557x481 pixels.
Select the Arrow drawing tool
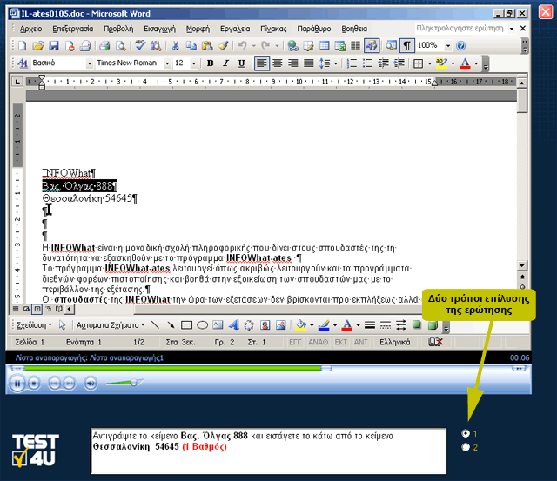pyautogui.click(x=171, y=324)
